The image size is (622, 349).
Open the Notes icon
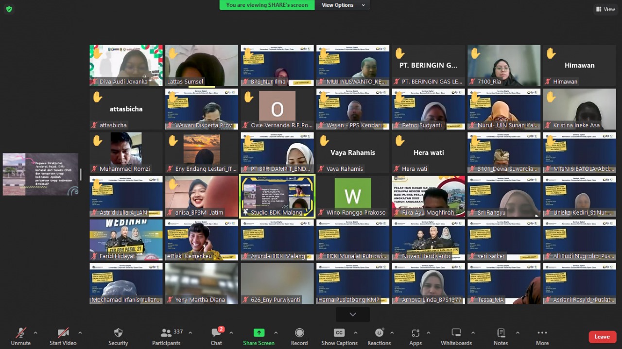[501, 333]
